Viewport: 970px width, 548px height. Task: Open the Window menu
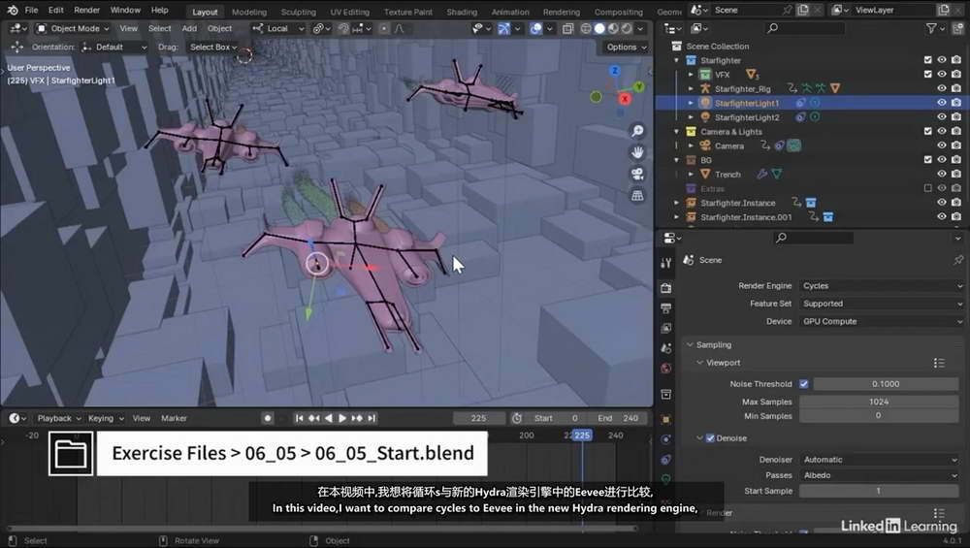[x=125, y=10]
